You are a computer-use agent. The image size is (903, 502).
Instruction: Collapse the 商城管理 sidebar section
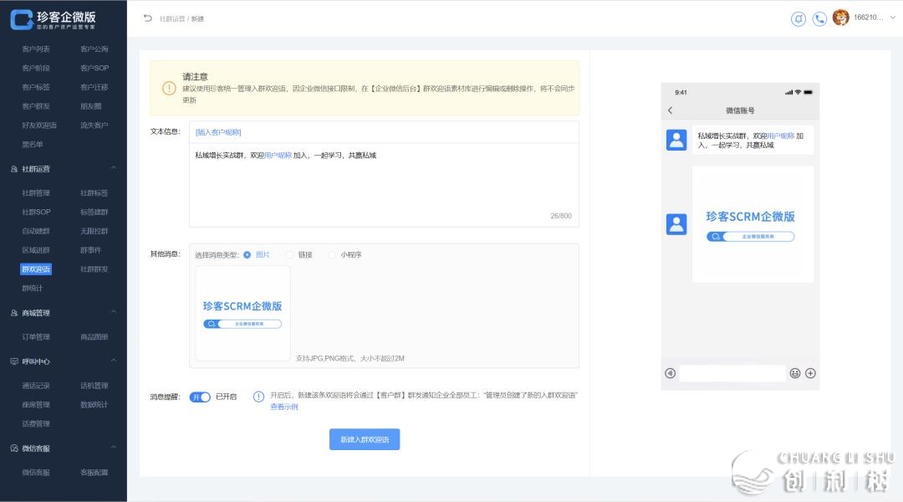[113, 313]
